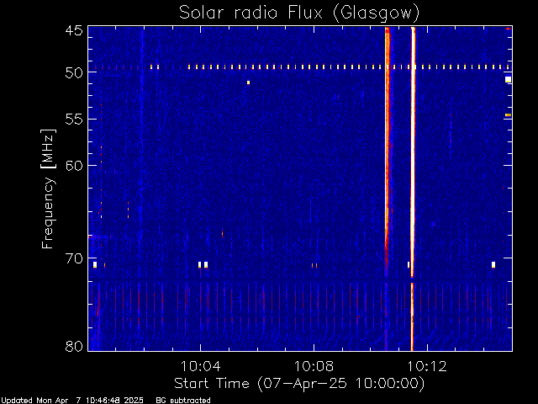Click the 10:08 time tick label
This screenshot has width=538, height=404.
coord(314,366)
